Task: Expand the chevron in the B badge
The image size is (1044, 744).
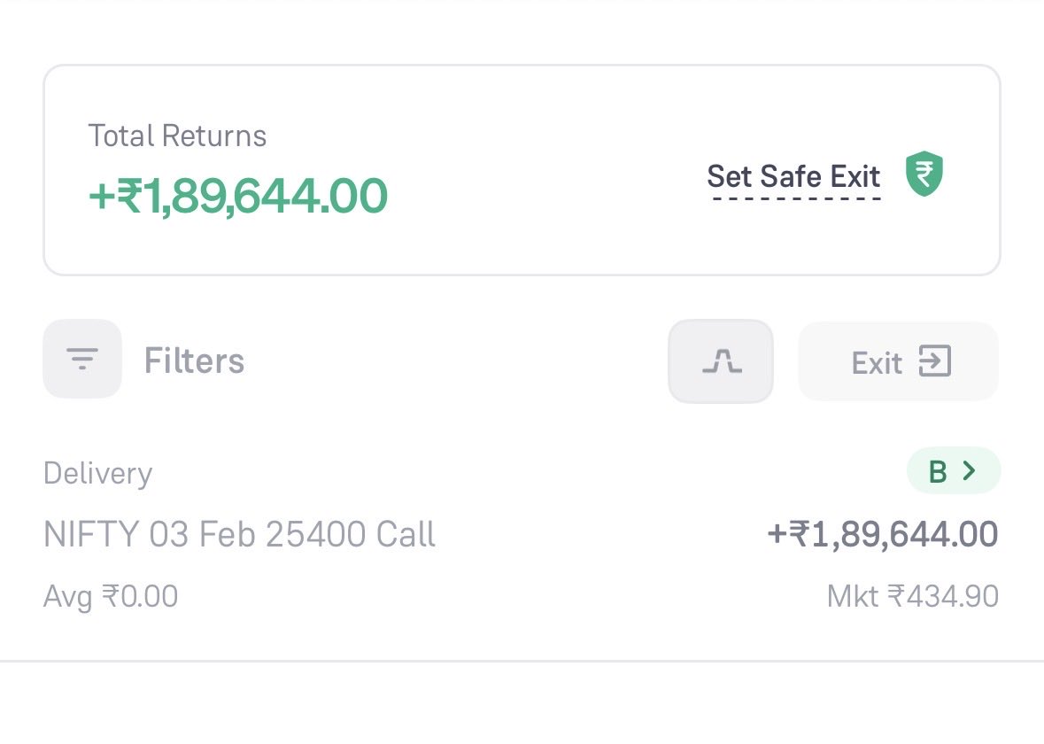Action: tap(969, 471)
